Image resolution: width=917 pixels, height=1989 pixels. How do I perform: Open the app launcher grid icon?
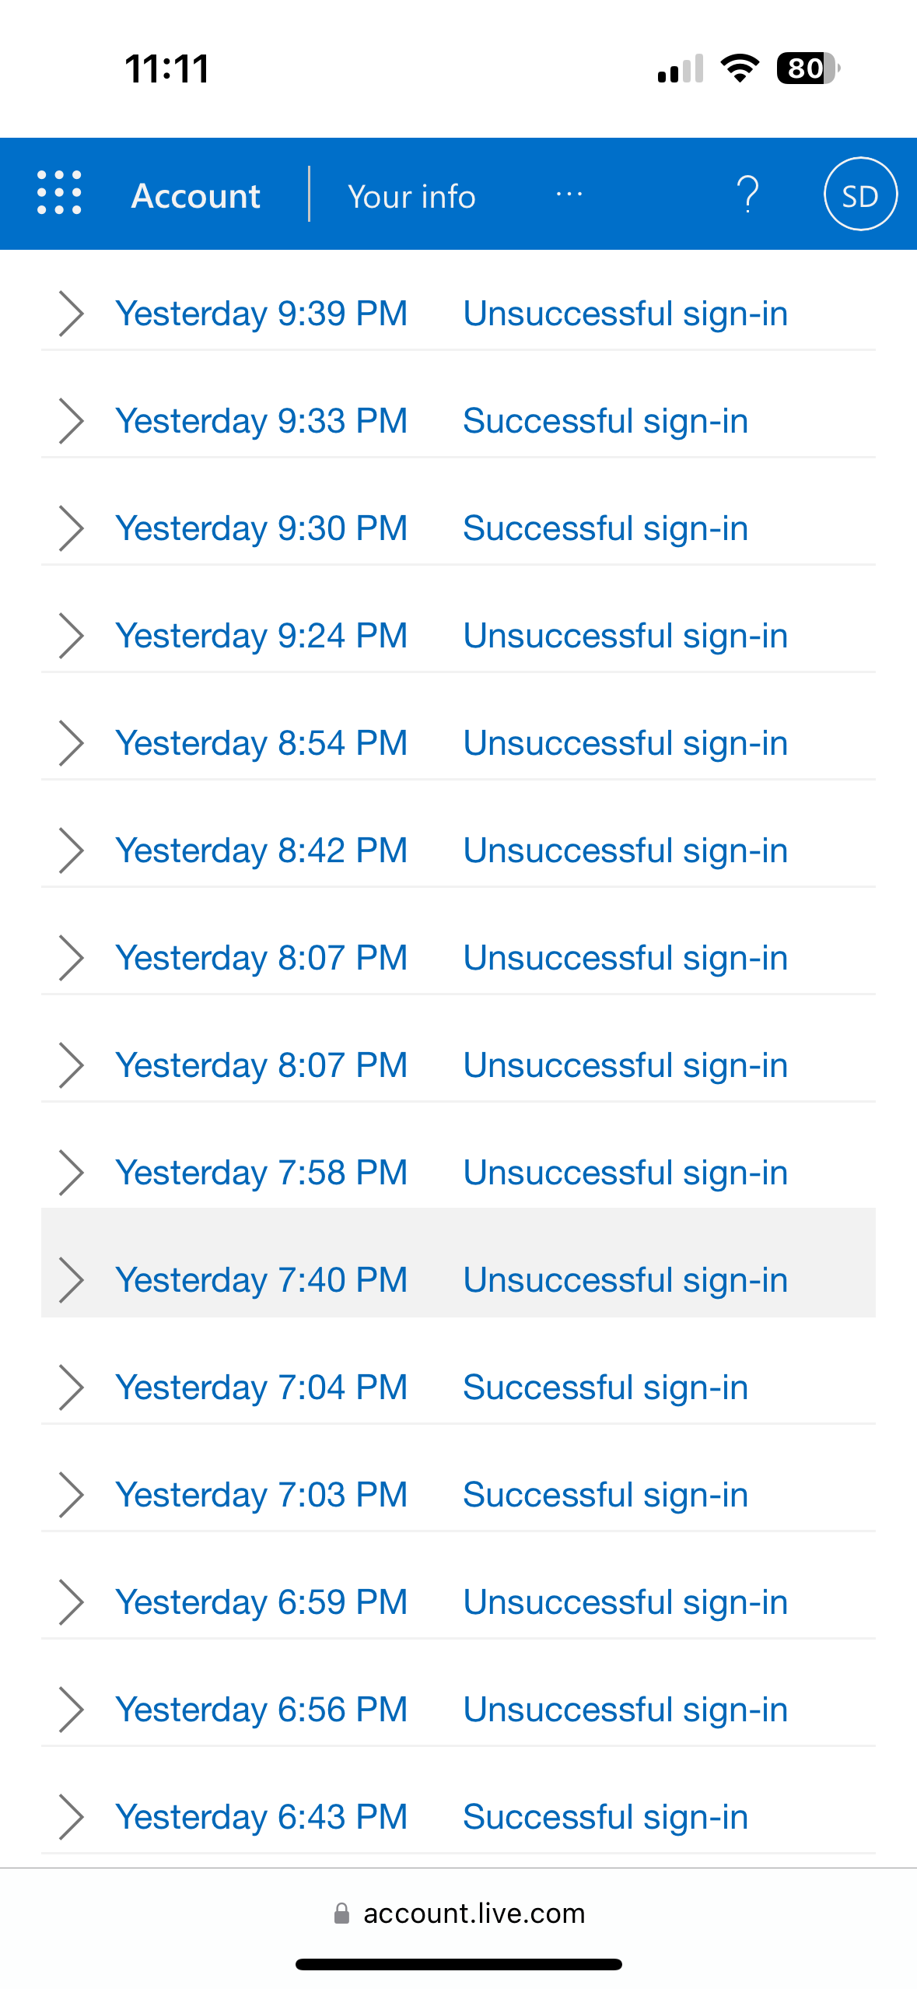tap(59, 192)
